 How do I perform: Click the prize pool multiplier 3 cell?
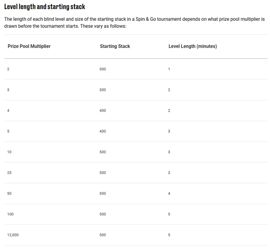(8, 90)
